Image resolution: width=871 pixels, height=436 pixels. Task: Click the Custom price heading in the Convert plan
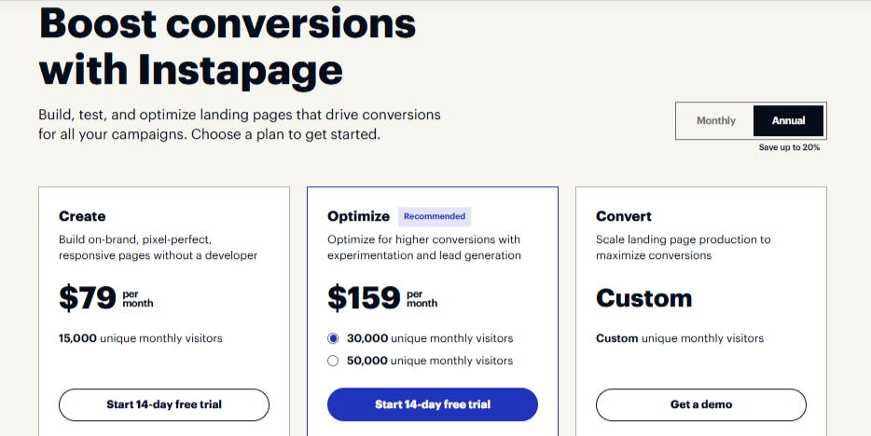643,298
